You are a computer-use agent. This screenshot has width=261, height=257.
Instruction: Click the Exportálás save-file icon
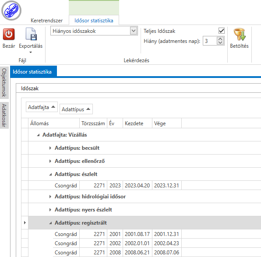coord(31,34)
